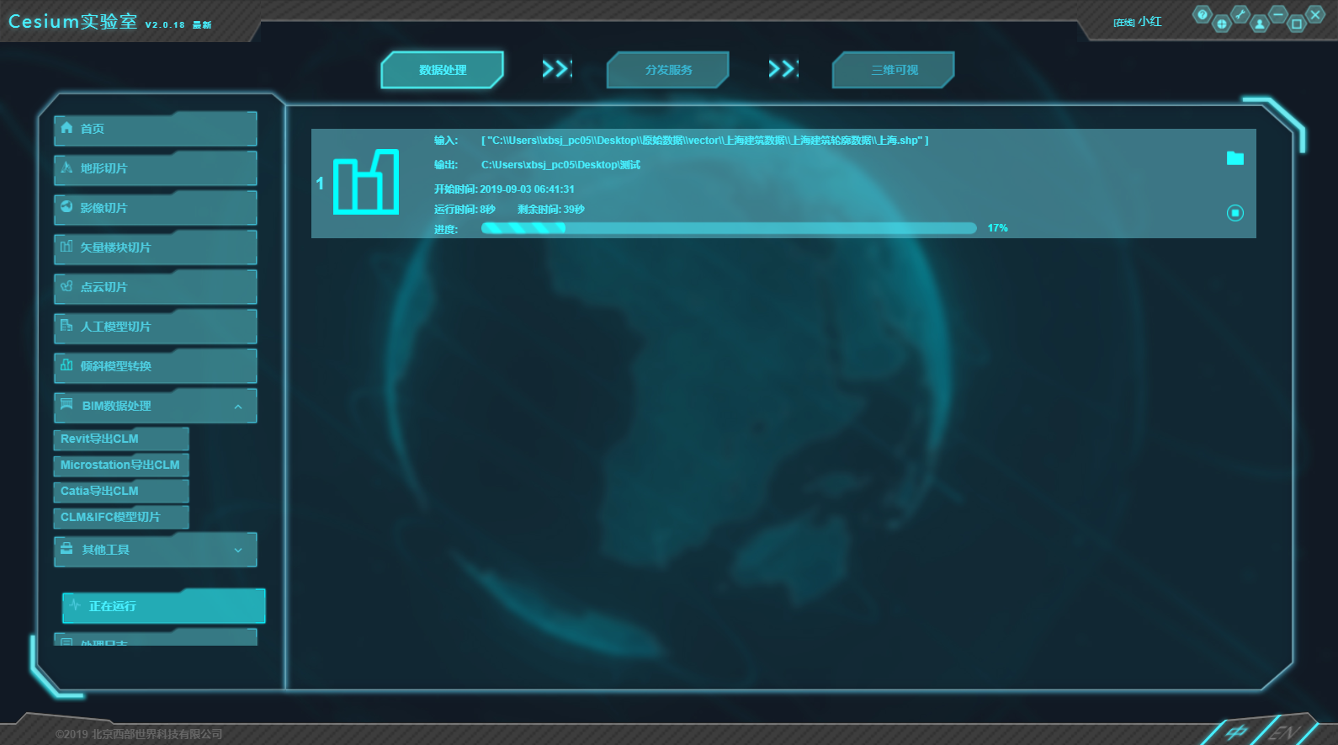
Task: Open 人工模型切片 menu item
Action: pyautogui.click(x=155, y=327)
